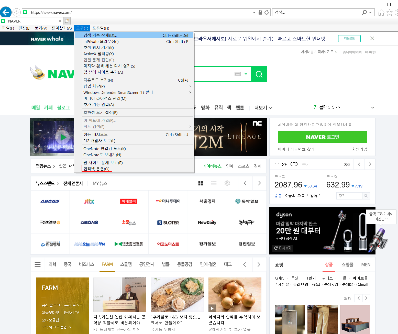Expand the trending keywords ranking chevron

[x=372, y=108]
